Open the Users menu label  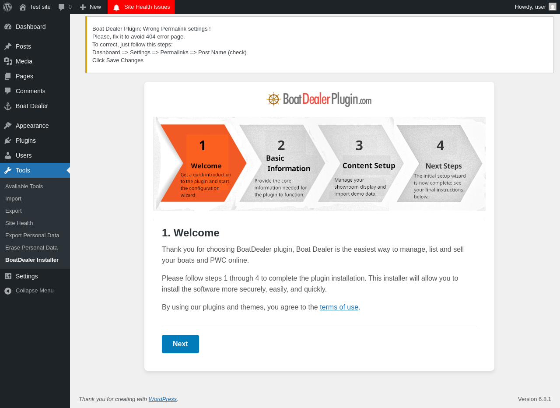tap(24, 155)
